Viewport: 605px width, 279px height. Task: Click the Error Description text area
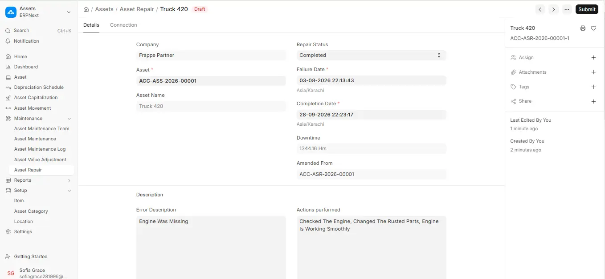coord(211,247)
